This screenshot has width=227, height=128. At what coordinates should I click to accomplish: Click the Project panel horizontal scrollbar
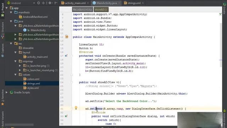19,124
